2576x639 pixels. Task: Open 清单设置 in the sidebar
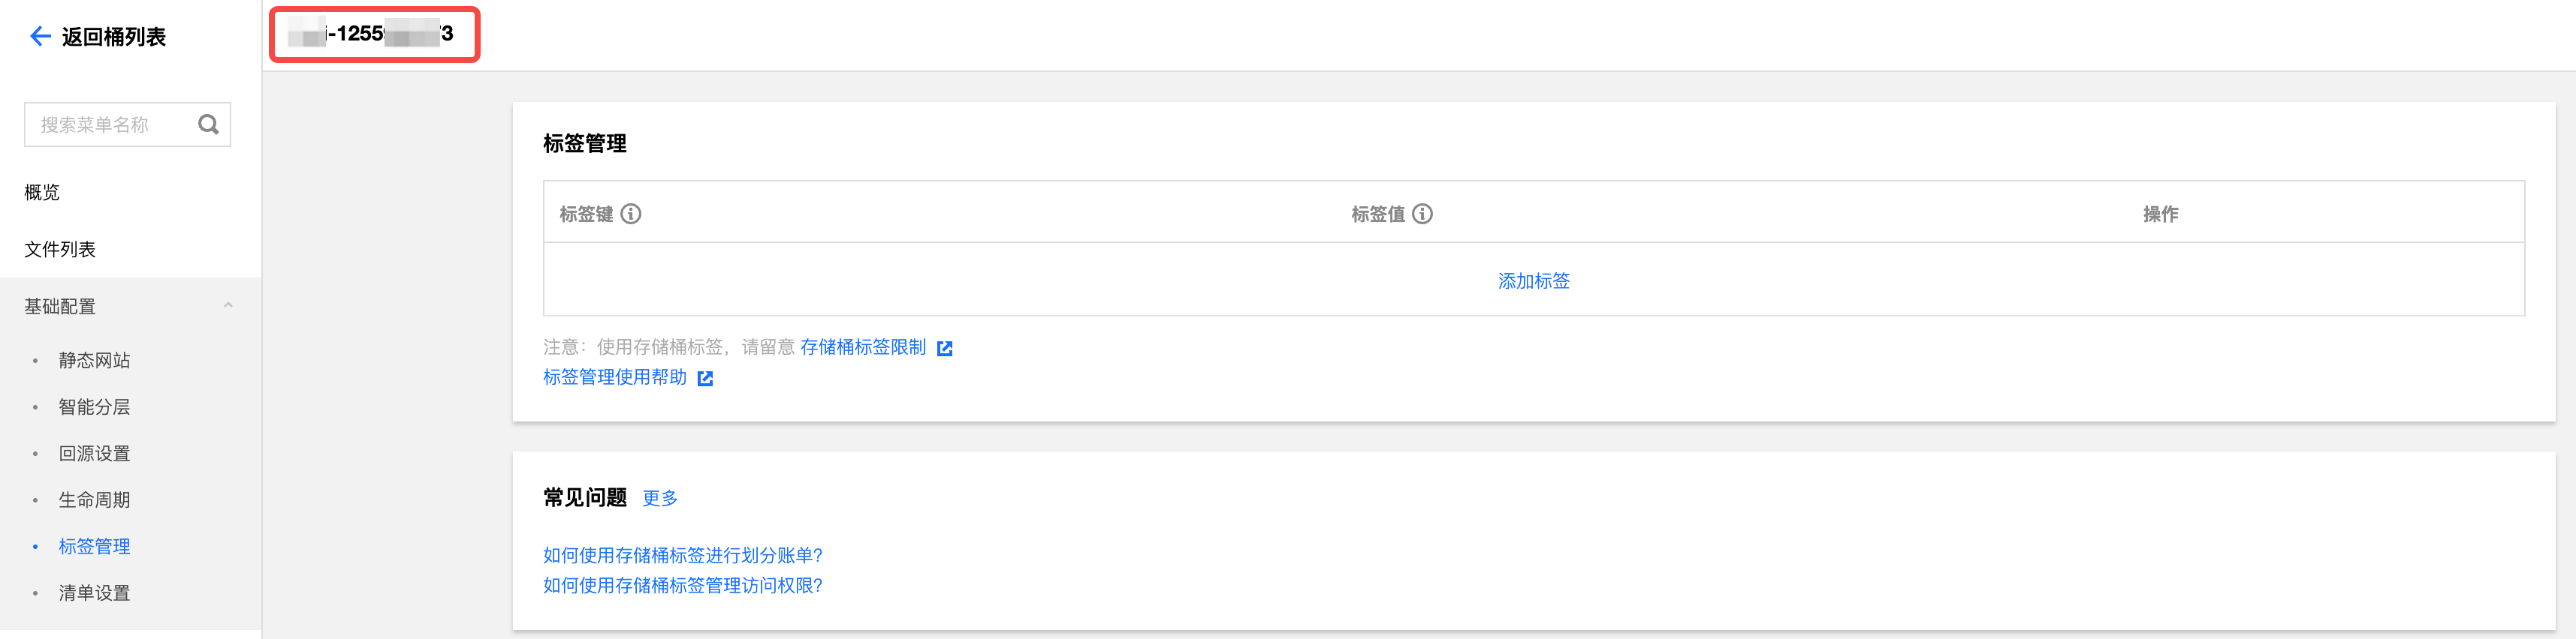(94, 593)
